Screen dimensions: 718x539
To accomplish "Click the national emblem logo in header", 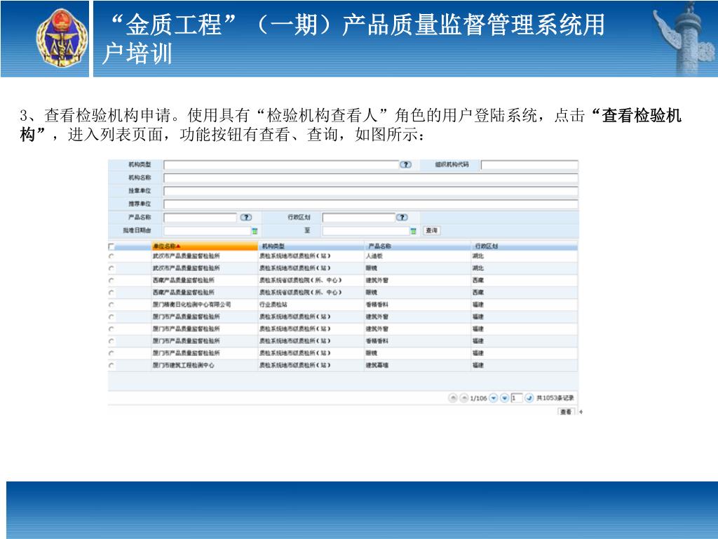I will (x=62, y=39).
